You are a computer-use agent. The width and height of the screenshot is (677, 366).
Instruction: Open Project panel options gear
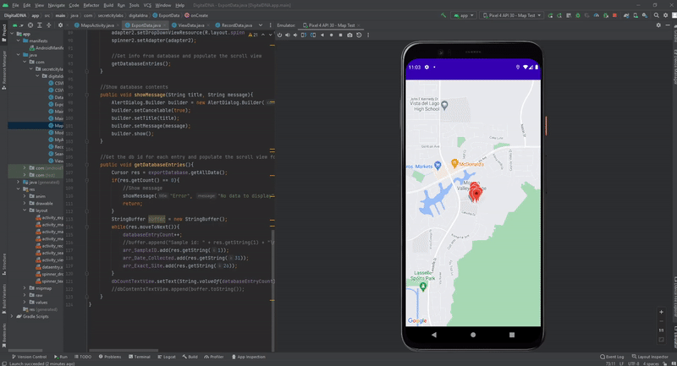(60, 25)
